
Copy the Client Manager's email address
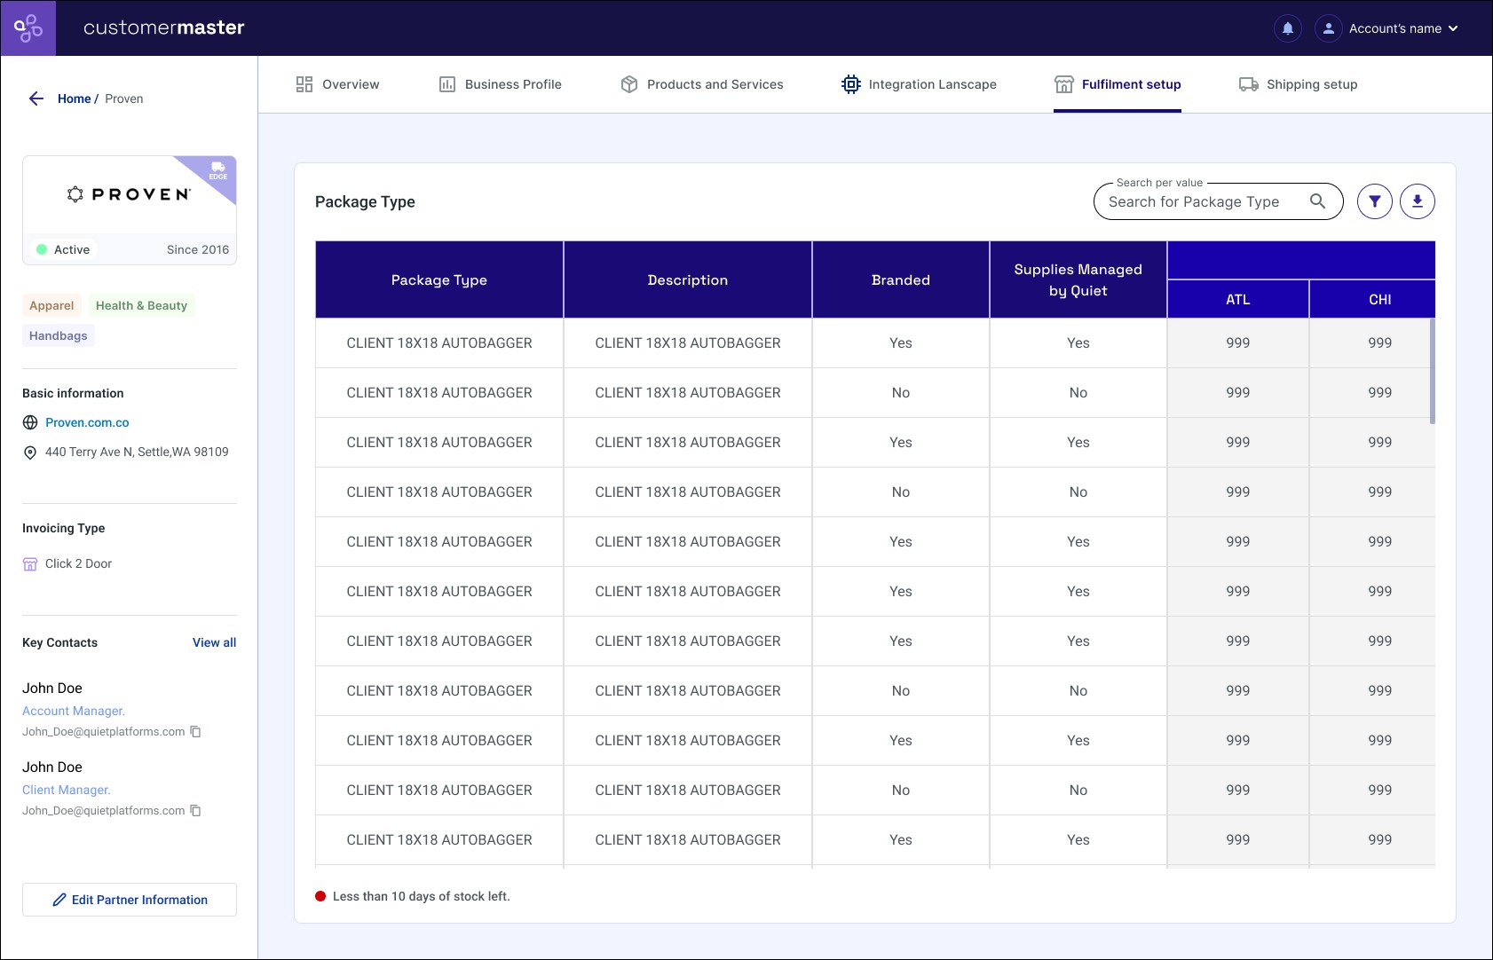pos(196,811)
